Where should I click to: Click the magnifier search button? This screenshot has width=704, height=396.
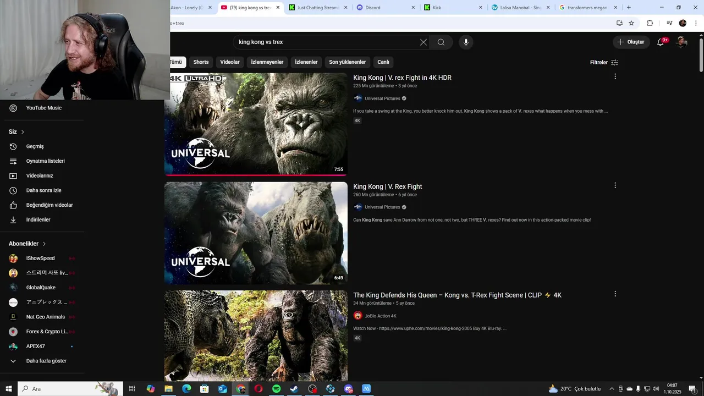pos(441,42)
